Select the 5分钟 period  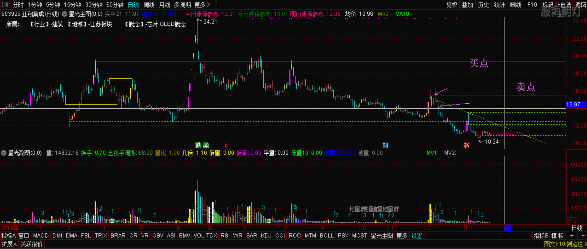click(53, 5)
